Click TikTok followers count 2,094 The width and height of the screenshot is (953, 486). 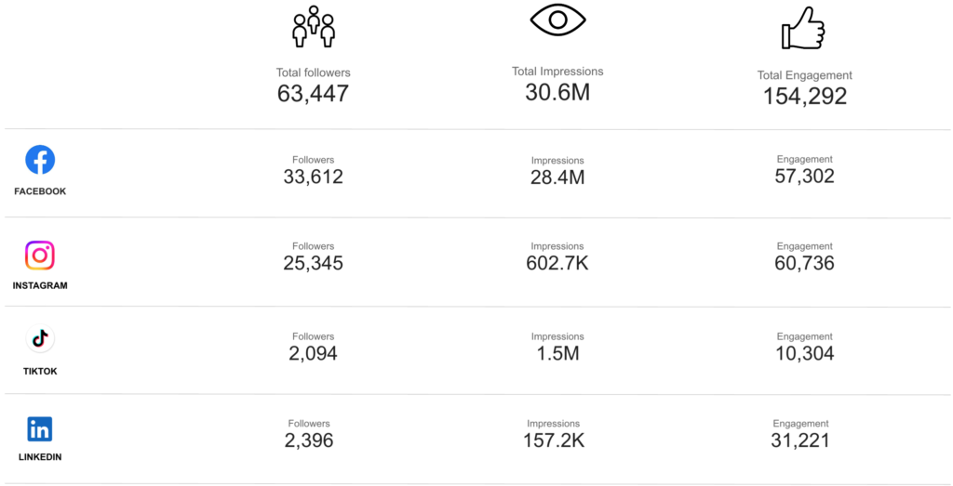[313, 353]
